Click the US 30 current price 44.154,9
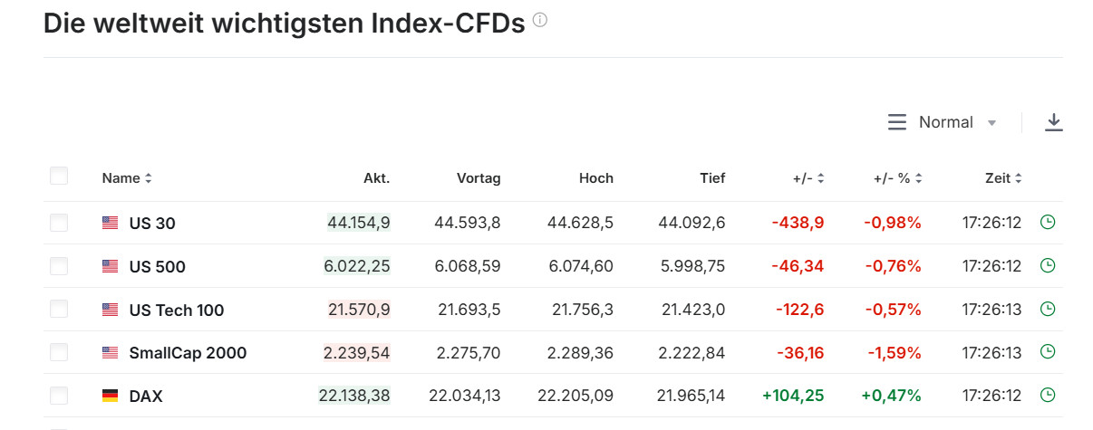Screen dimensions: 1093x430 click(x=359, y=223)
